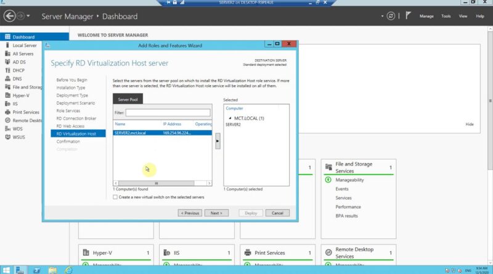The image size is (493, 274).
Task: Go to Deployment Type step
Action: pos(72,95)
